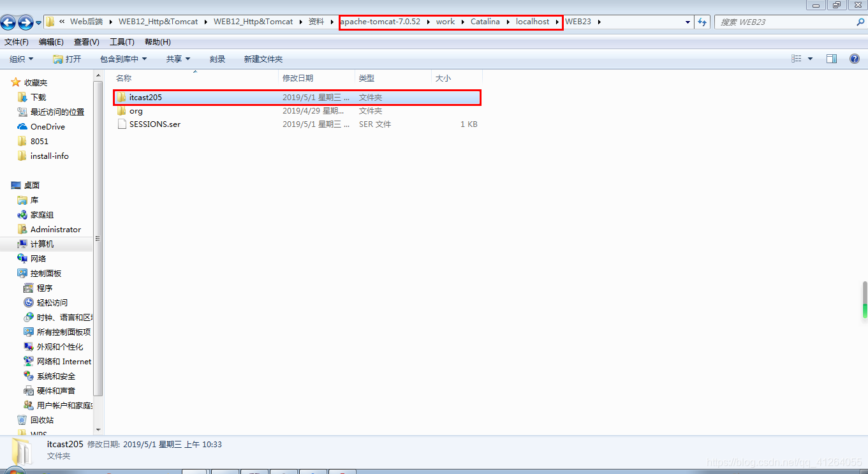
Task: Expand the 组织 dropdown
Action: point(22,59)
